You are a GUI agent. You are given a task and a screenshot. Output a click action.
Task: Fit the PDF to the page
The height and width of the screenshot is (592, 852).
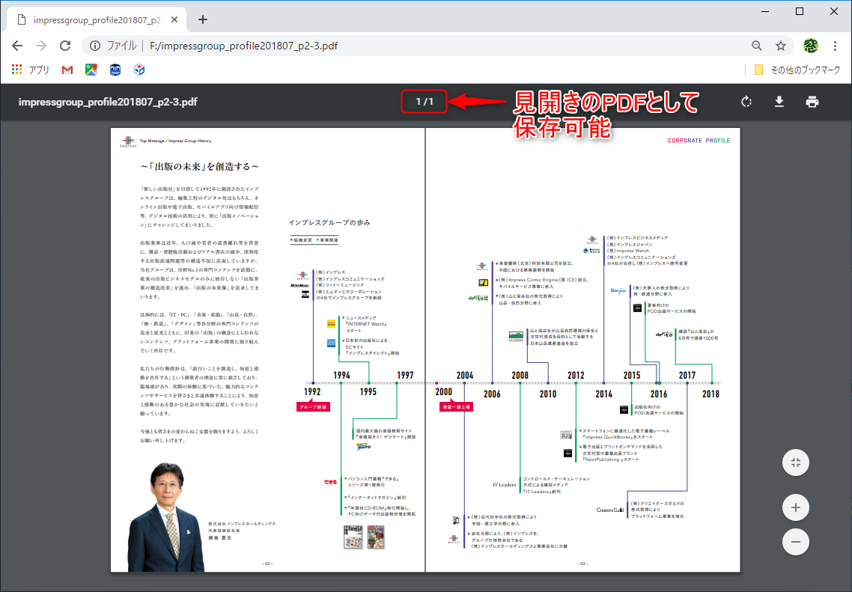pyautogui.click(x=795, y=462)
